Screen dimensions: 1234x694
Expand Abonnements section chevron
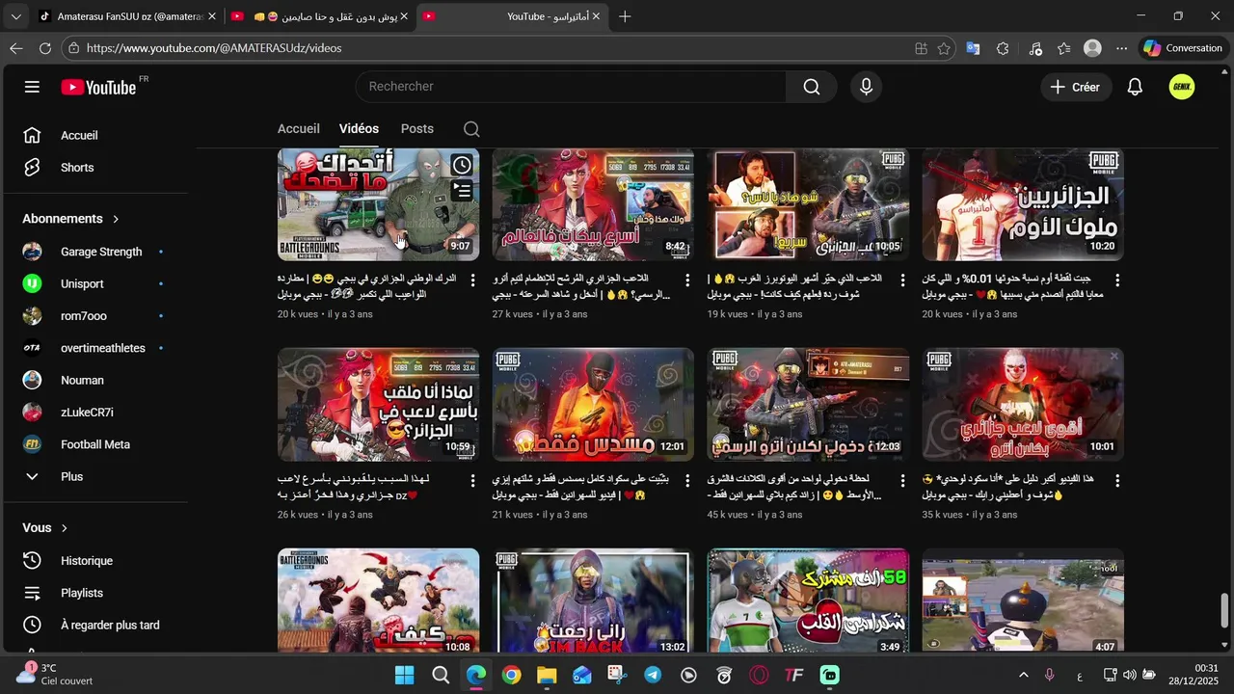tap(116, 219)
